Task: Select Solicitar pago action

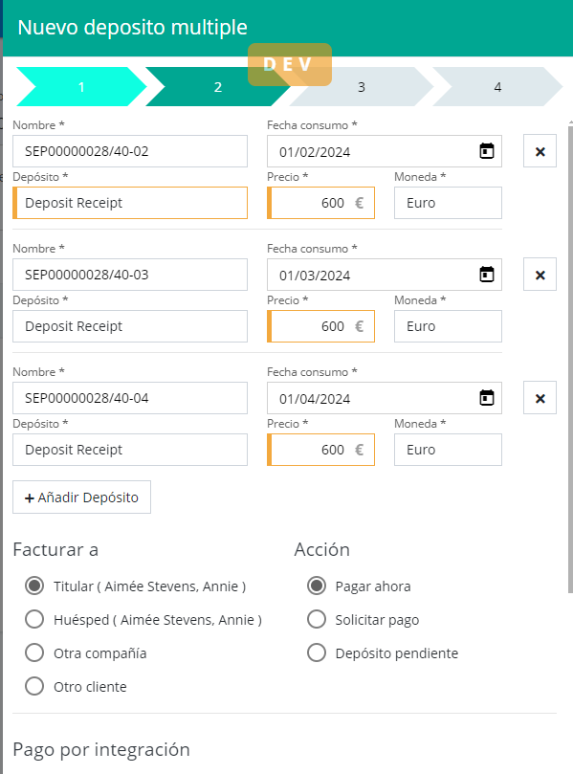Action: 317,620
